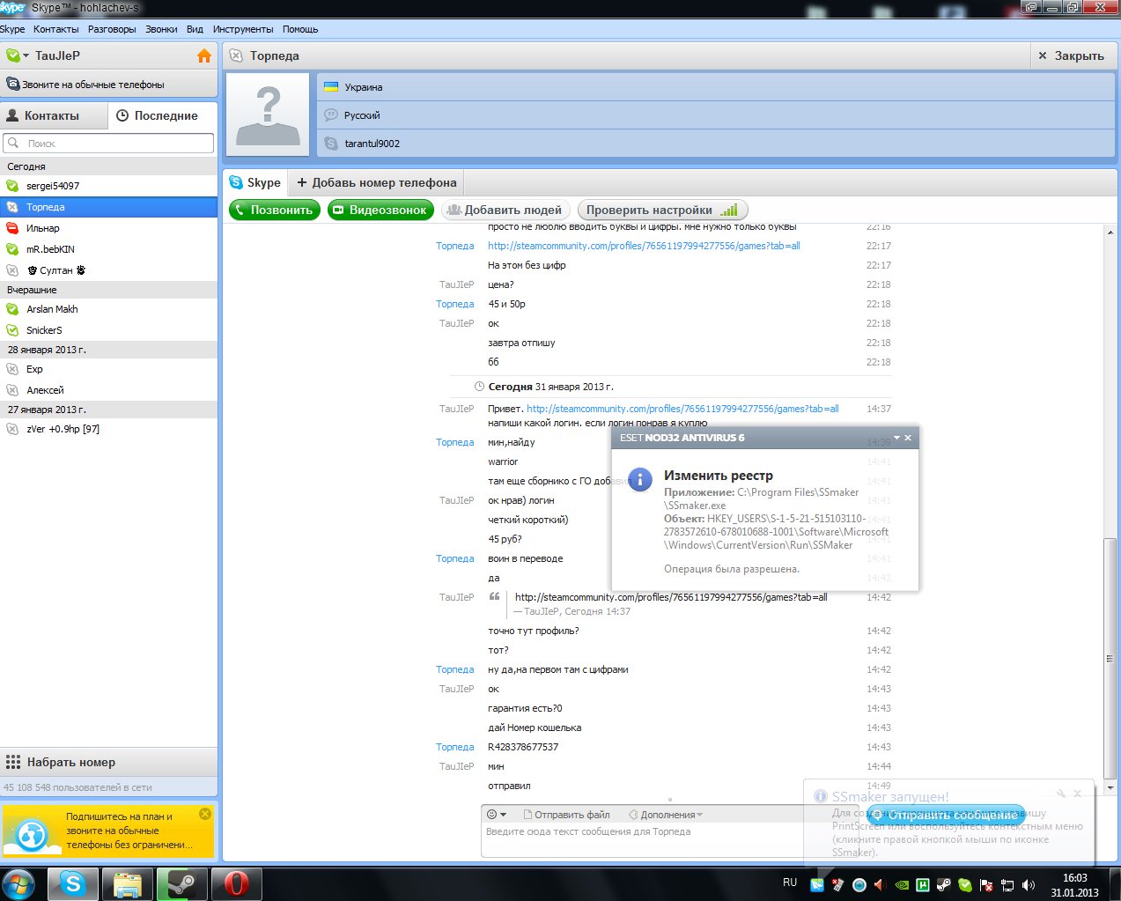Click the RU language indicator in tray

(790, 883)
